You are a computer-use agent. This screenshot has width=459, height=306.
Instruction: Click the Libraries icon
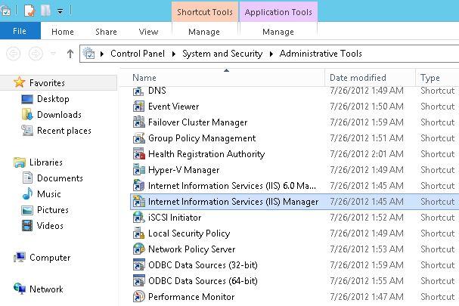pyautogui.click(x=20, y=162)
